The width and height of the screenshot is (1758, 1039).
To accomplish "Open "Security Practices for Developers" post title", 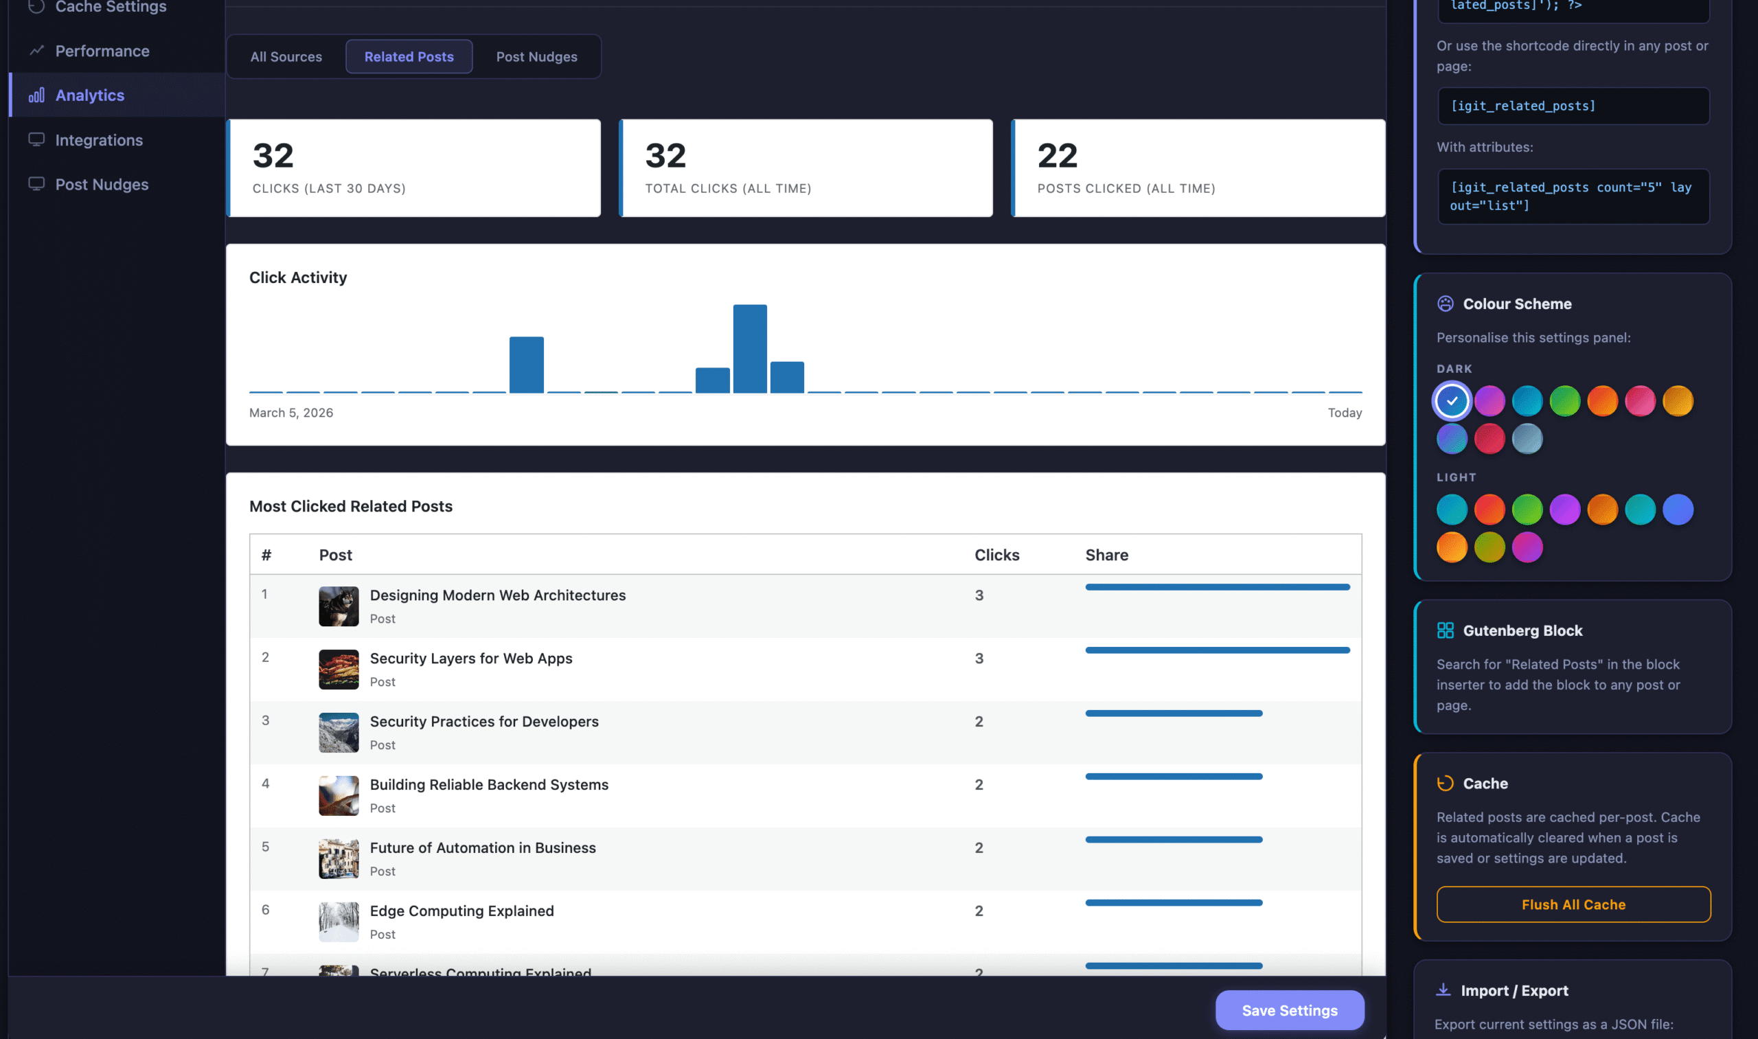I will click(x=483, y=720).
